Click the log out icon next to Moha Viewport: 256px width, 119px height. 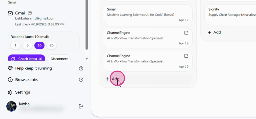point(81,106)
